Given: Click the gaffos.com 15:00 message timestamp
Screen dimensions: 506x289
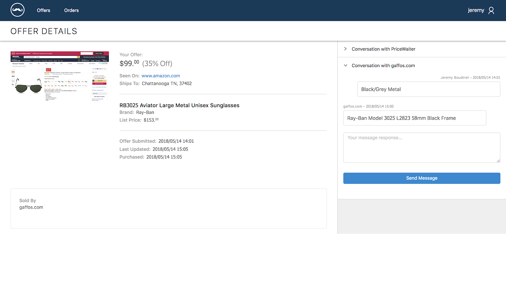Looking at the screenshot, I should [x=368, y=106].
